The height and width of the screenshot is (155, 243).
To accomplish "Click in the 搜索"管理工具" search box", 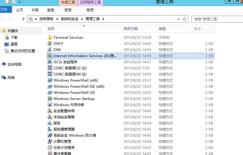I will [x=217, y=19].
